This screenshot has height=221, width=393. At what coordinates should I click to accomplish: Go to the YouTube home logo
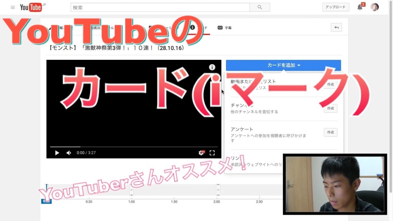click(31, 7)
